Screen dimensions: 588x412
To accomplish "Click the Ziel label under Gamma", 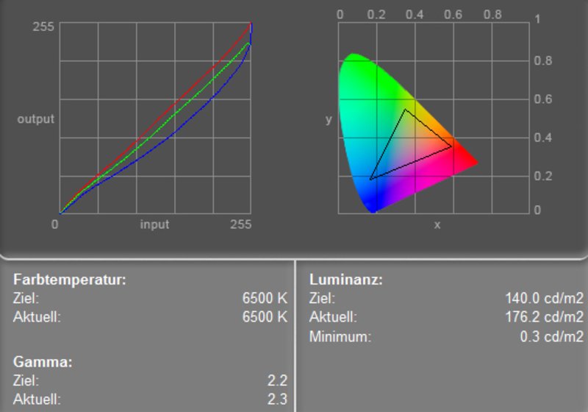I will [26, 380].
